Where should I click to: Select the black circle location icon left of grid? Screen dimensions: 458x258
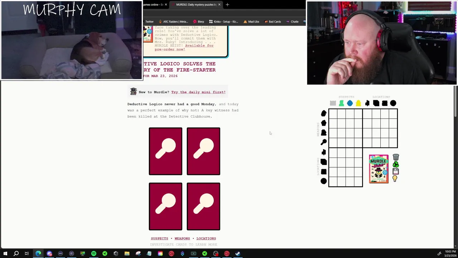tap(323, 181)
